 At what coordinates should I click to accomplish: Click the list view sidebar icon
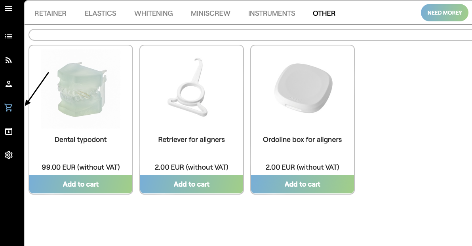9,36
